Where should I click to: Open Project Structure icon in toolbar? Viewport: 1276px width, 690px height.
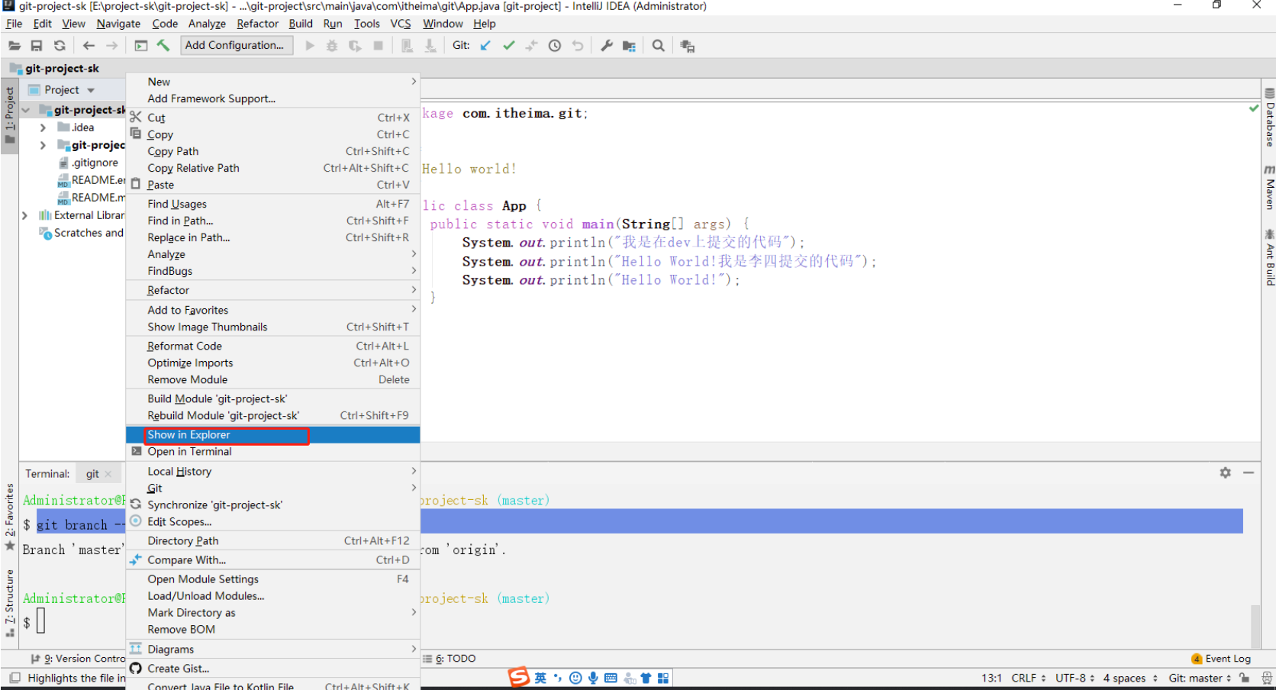(x=629, y=46)
